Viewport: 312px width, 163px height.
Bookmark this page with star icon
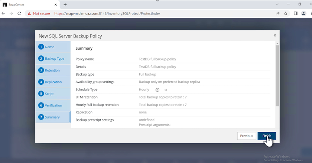tap(286, 13)
